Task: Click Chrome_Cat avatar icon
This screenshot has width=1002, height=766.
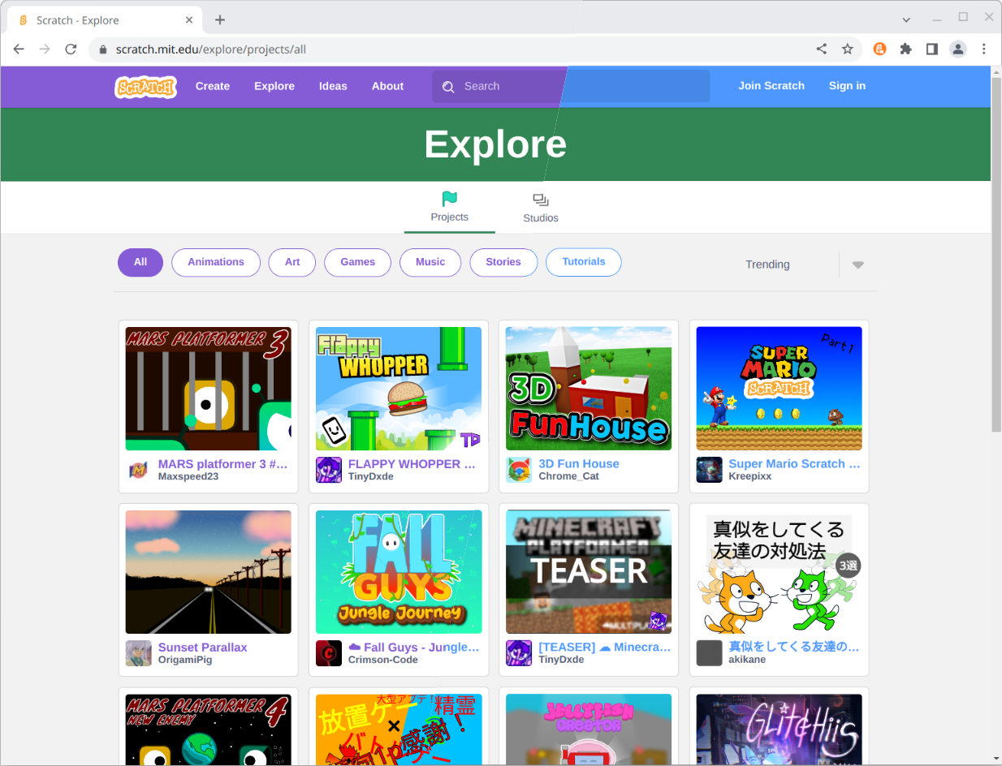Action: pos(519,470)
